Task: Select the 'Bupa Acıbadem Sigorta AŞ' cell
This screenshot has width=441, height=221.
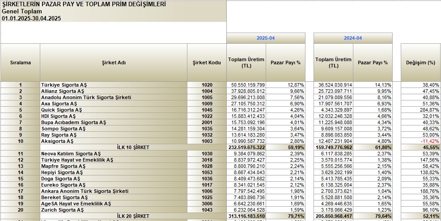Action: point(114,122)
